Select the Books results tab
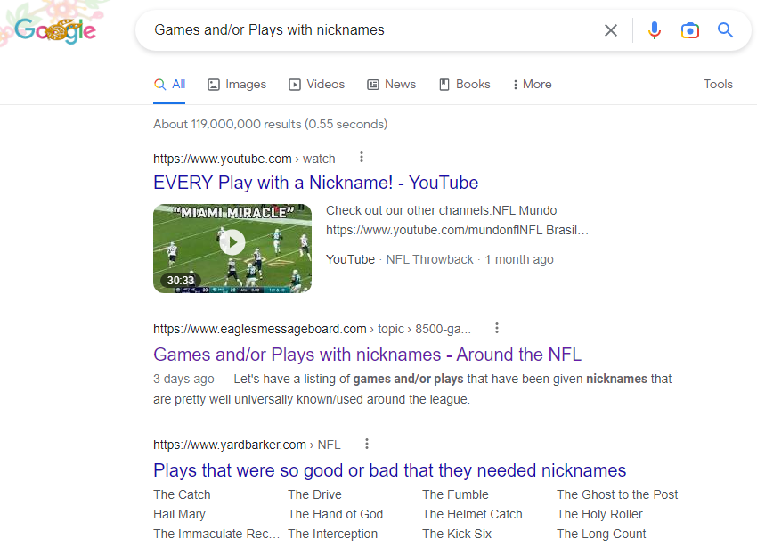Viewport: 757px width, 555px height. 464,84
